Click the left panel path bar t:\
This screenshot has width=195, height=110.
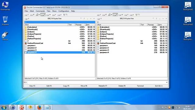click(60, 22)
